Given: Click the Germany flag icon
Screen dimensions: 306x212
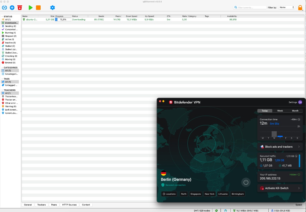Looking at the screenshot, I should tap(163, 173).
